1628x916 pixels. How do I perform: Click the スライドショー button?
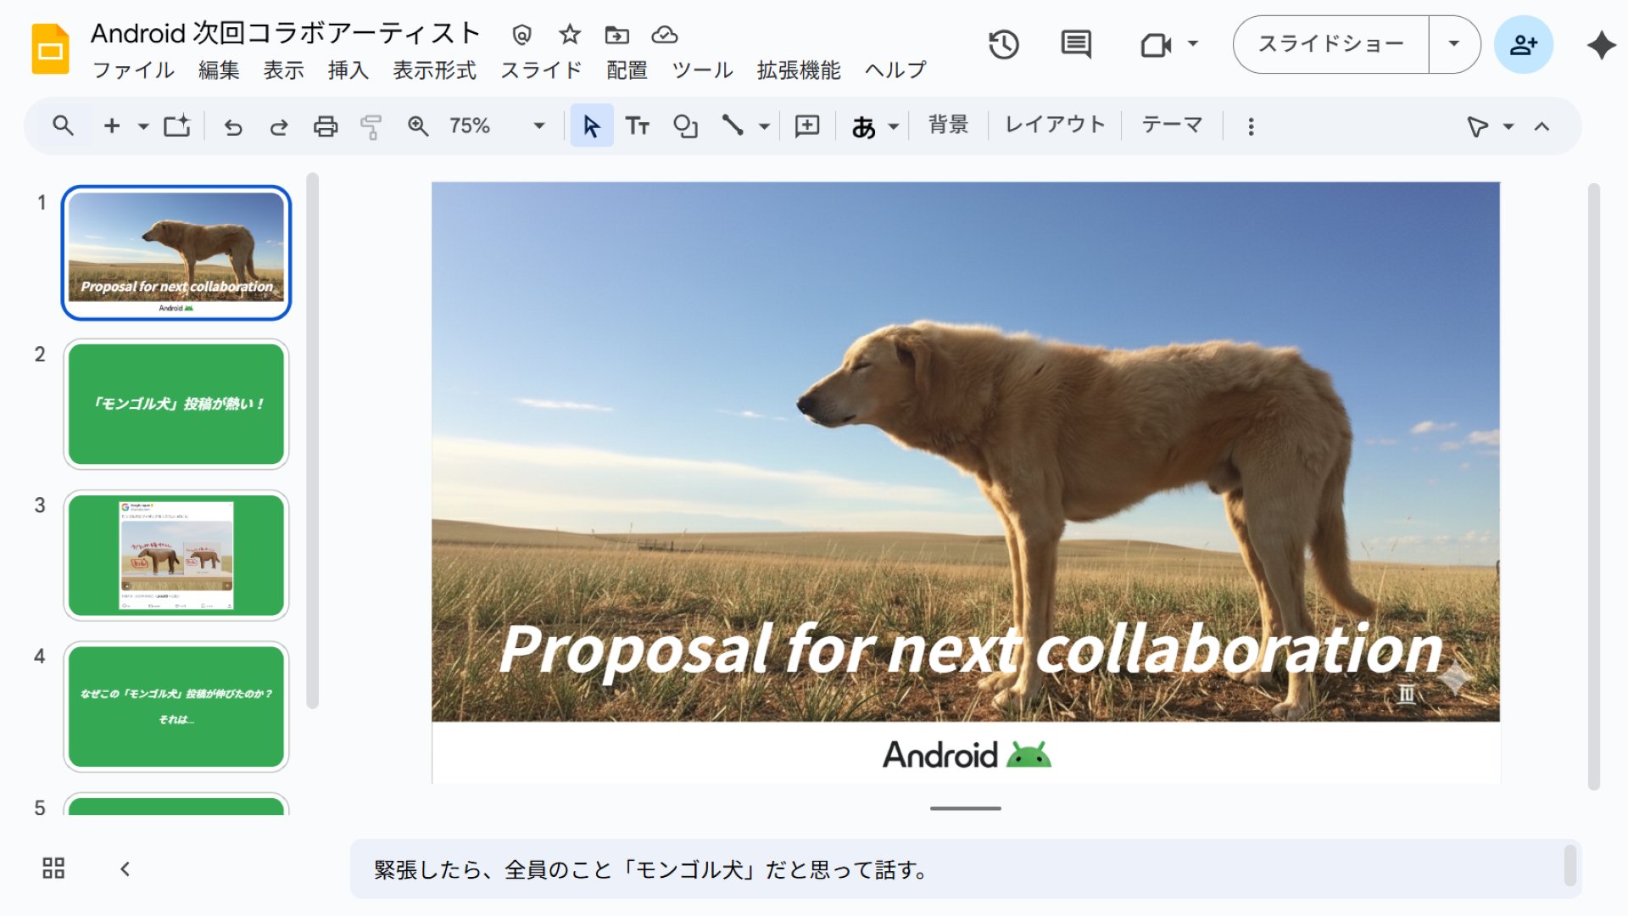tap(1330, 44)
